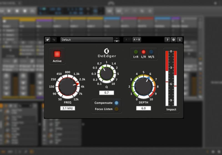222x155 pixels.
Task: Open plugin settings gear icon
Action: click(173, 40)
